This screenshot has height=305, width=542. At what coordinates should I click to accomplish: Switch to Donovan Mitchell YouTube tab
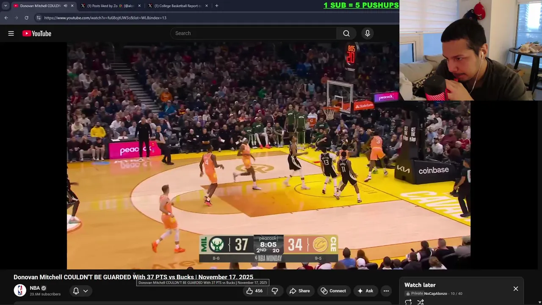click(x=40, y=6)
